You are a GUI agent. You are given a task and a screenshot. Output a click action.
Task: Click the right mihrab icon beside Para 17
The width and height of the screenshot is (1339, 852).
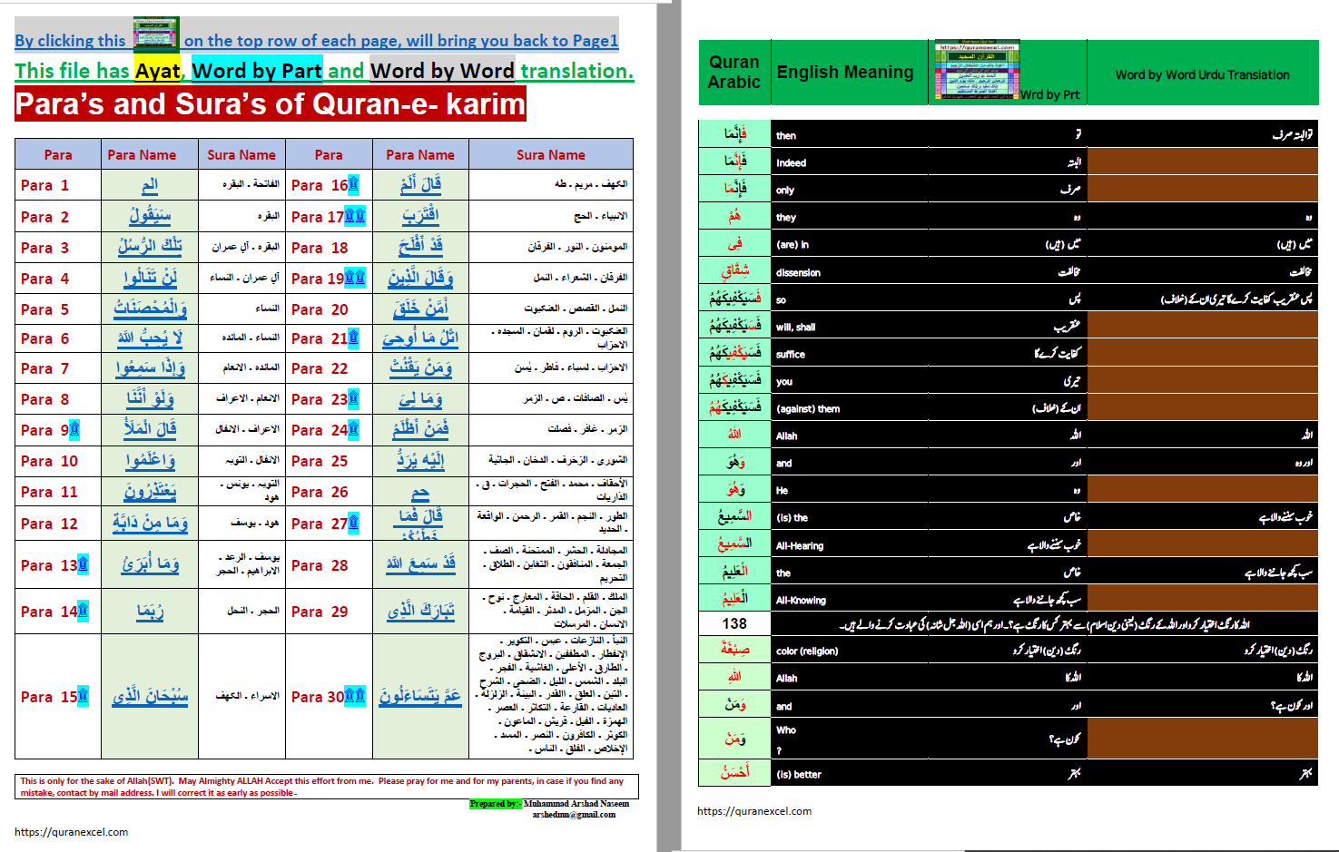pos(360,216)
